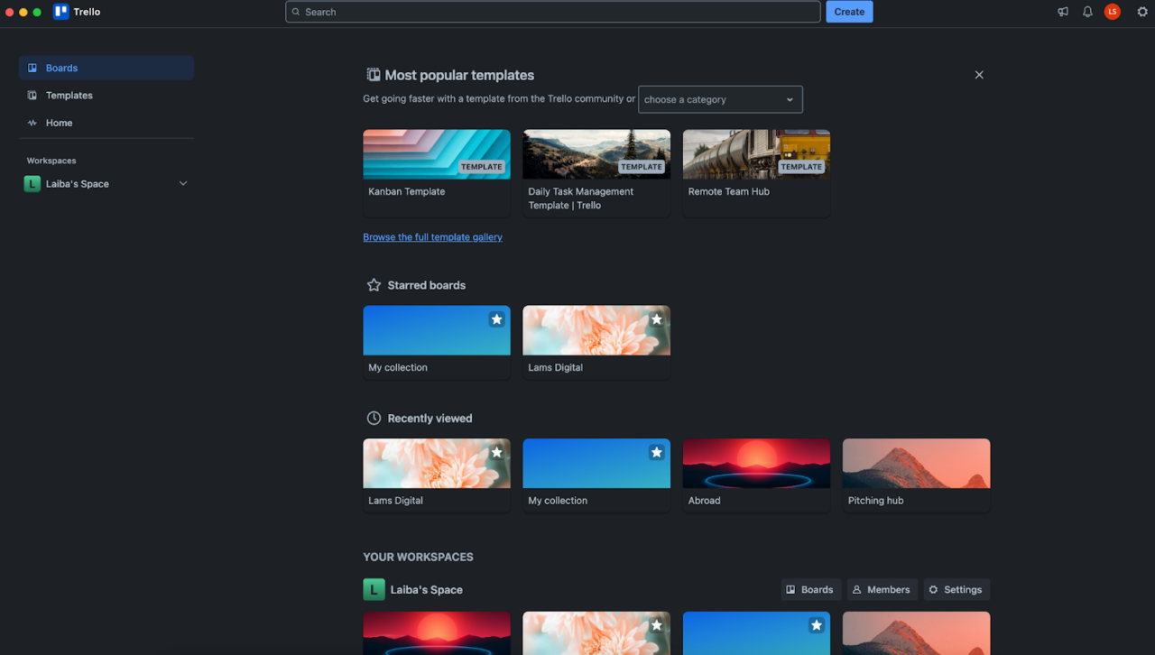The width and height of the screenshot is (1155, 655).
Task: Browse the full template gallery
Action: click(433, 236)
